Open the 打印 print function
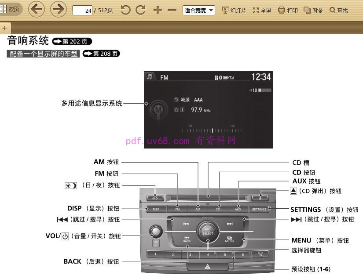The image size is (363, 279). 288,10
